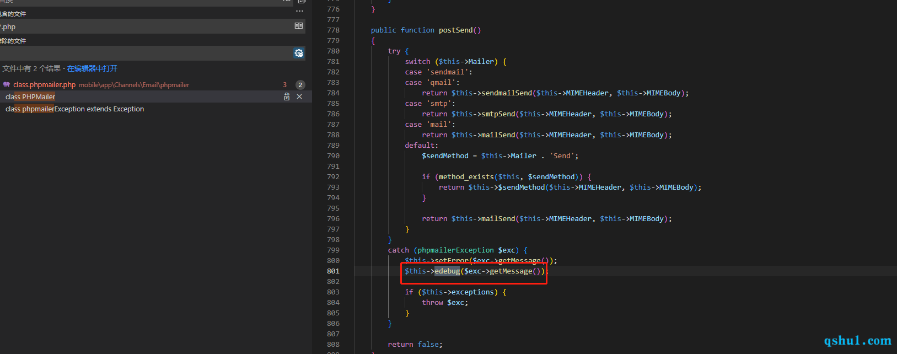Image resolution: width=897 pixels, height=354 pixels.
Task: Toggle search only in open editors book icon
Action: pyautogui.click(x=299, y=26)
